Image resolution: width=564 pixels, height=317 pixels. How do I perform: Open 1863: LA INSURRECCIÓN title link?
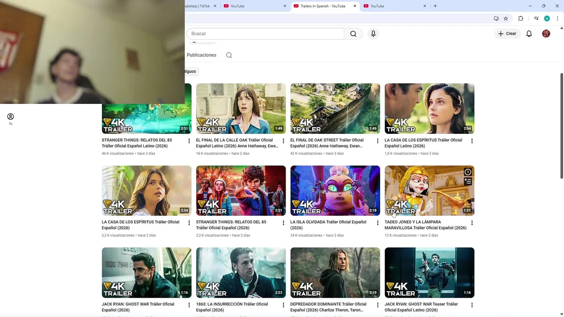tap(232, 307)
